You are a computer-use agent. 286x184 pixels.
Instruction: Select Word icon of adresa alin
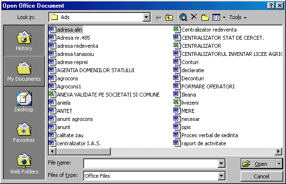point(53,29)
